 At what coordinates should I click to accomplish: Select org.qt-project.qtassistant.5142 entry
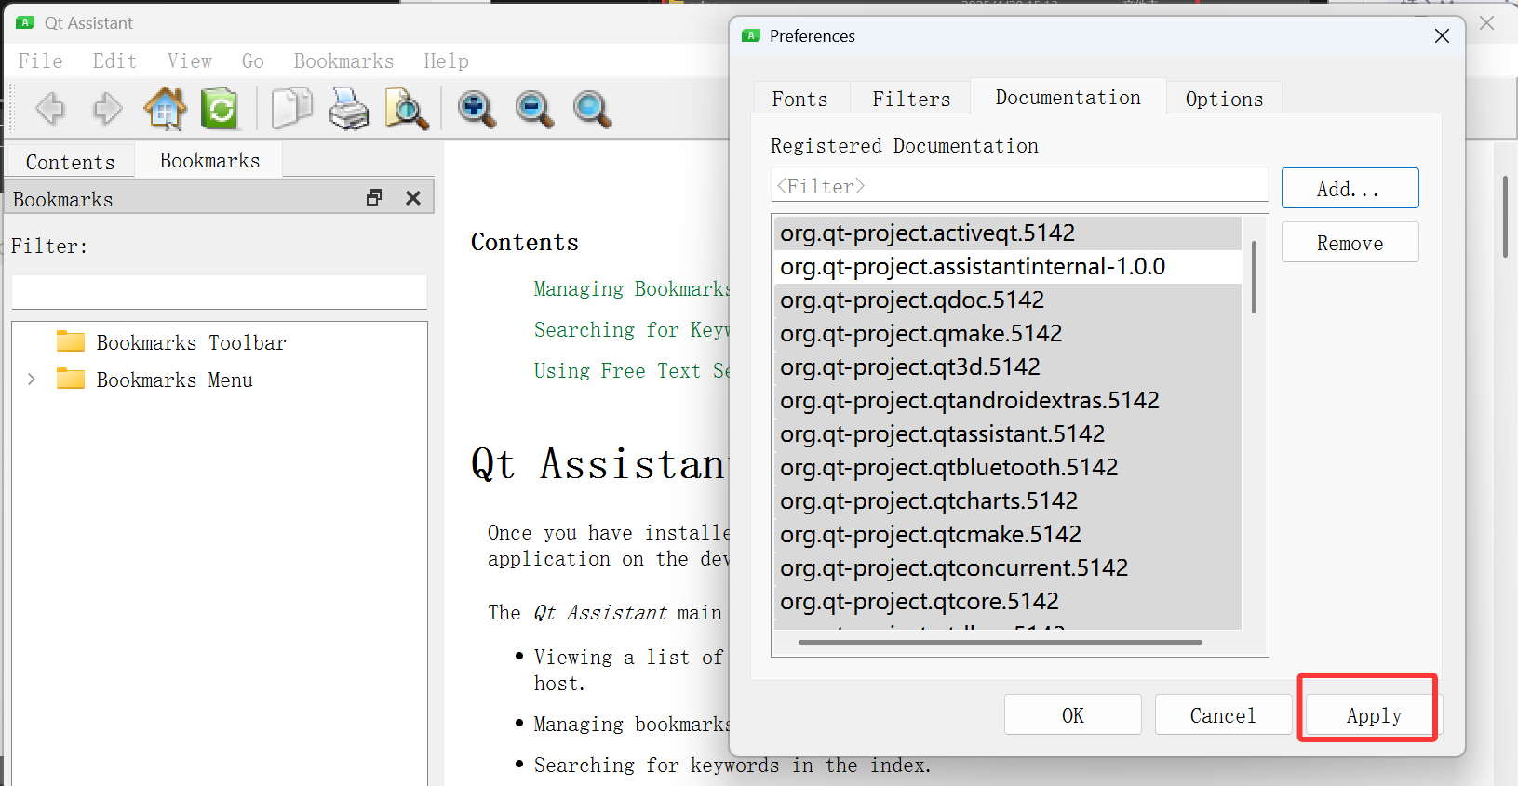pos(1008,433)
